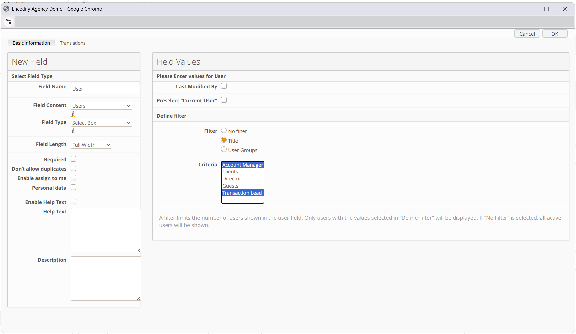The width and height of the screenshot is (576, 334).
Task: Click info icon below Field Type
Action: click(73, 131)
